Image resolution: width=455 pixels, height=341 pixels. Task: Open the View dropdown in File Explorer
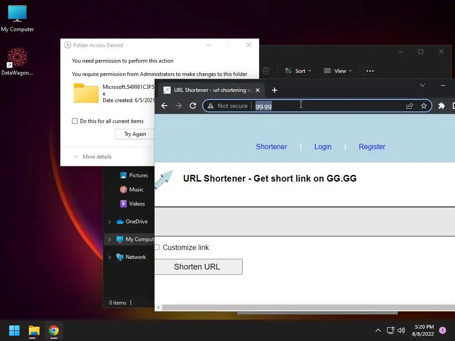[338, 71]
